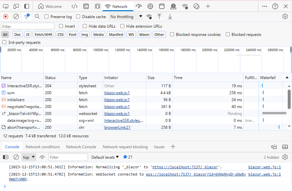Toggle the network filter bar icon

pos(27,16)
